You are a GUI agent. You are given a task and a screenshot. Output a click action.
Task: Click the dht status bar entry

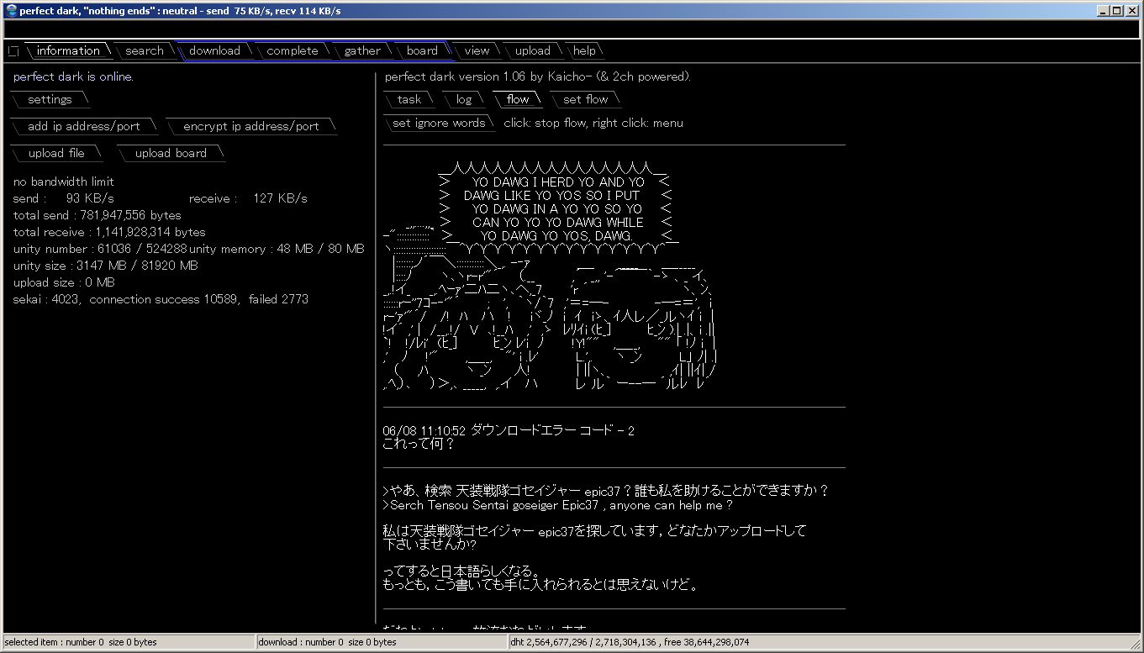pyautogui.click(x=818, y=642)
